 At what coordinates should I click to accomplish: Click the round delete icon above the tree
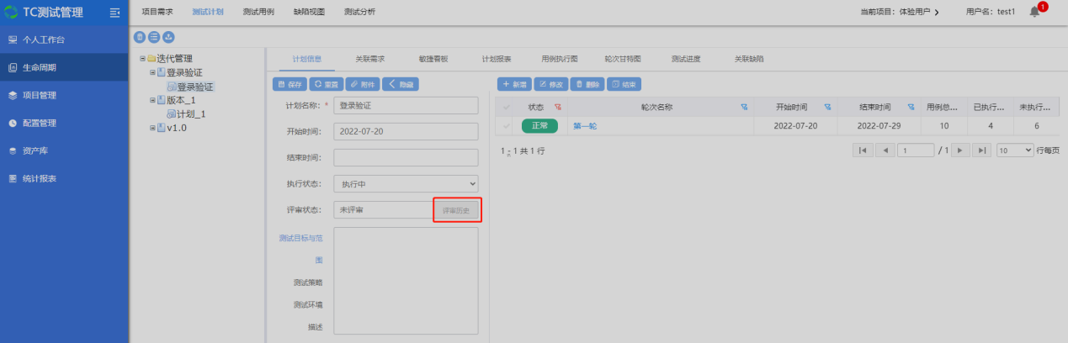point(140,36)
